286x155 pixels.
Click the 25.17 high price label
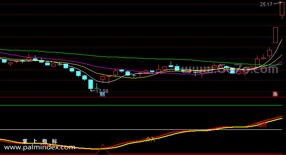click(x=266, y=4)
